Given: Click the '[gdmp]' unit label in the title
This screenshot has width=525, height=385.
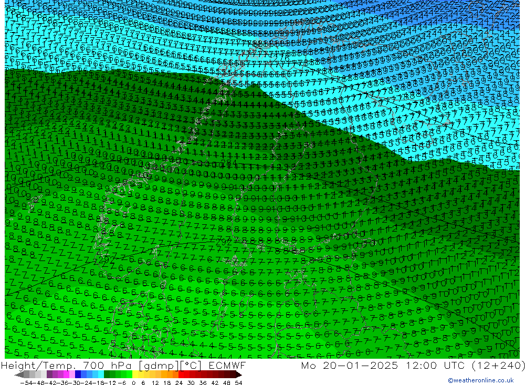Looking at the screenshot, I should 159,366.
